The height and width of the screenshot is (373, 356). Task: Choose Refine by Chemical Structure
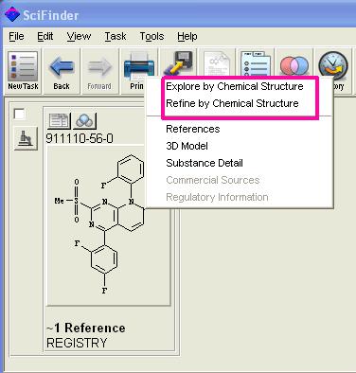point(232,103)
